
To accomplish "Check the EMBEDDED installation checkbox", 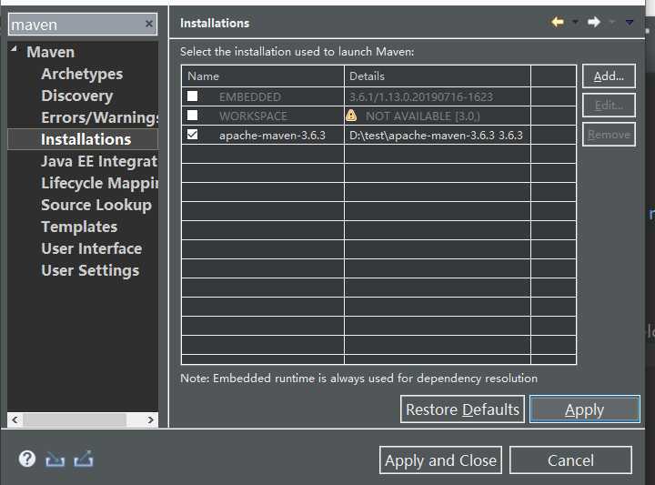I will [x=192, y=96].
